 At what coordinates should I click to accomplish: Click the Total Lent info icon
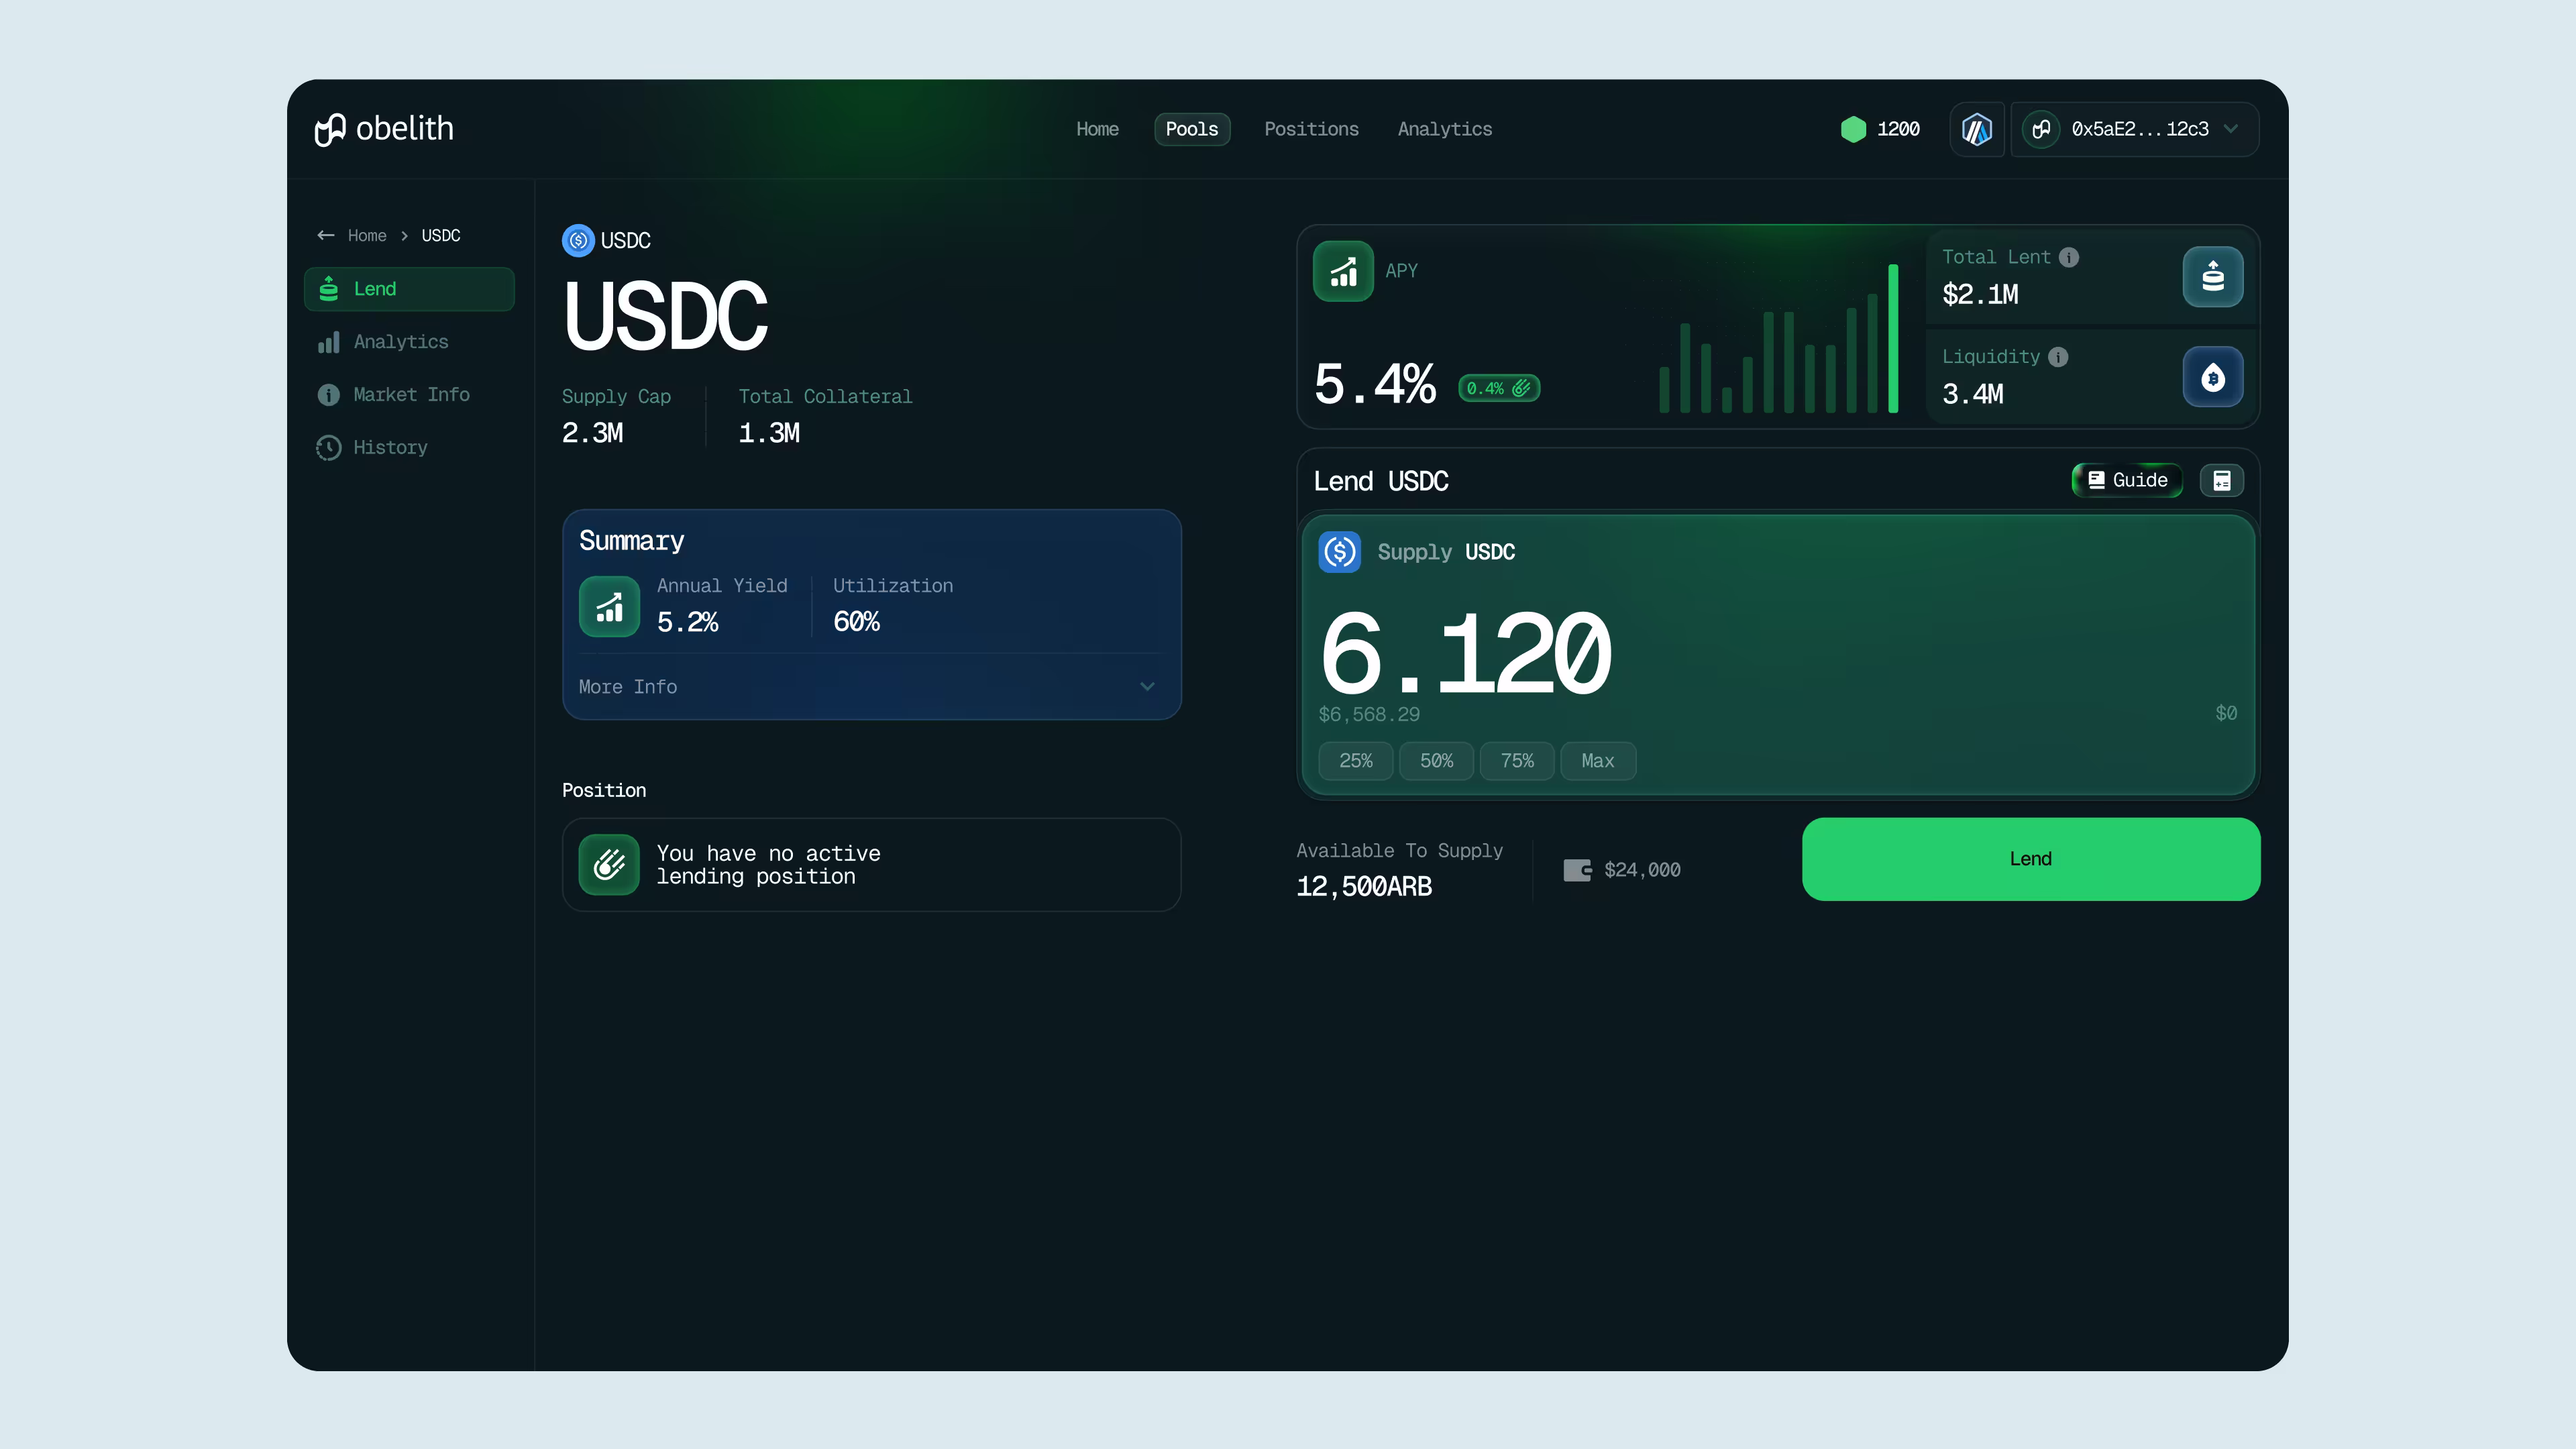2069,257
